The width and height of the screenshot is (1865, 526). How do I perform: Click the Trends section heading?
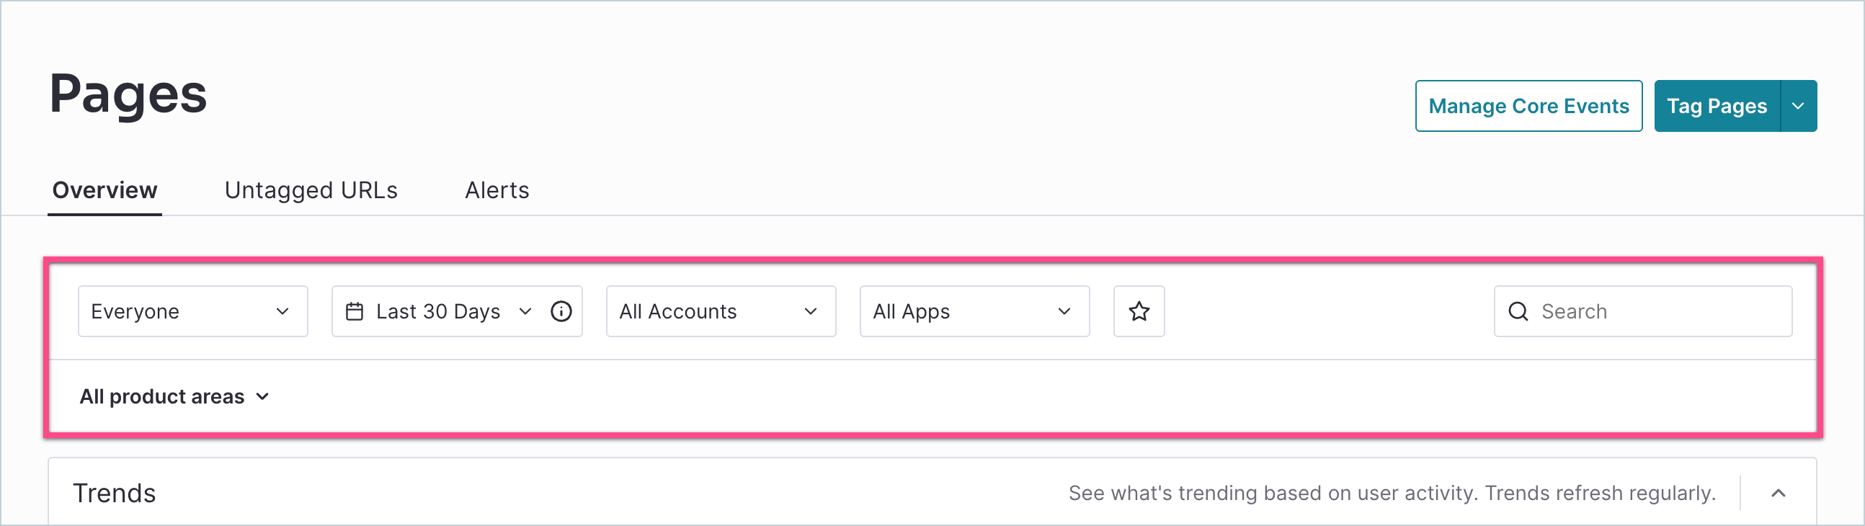[115, 494]
